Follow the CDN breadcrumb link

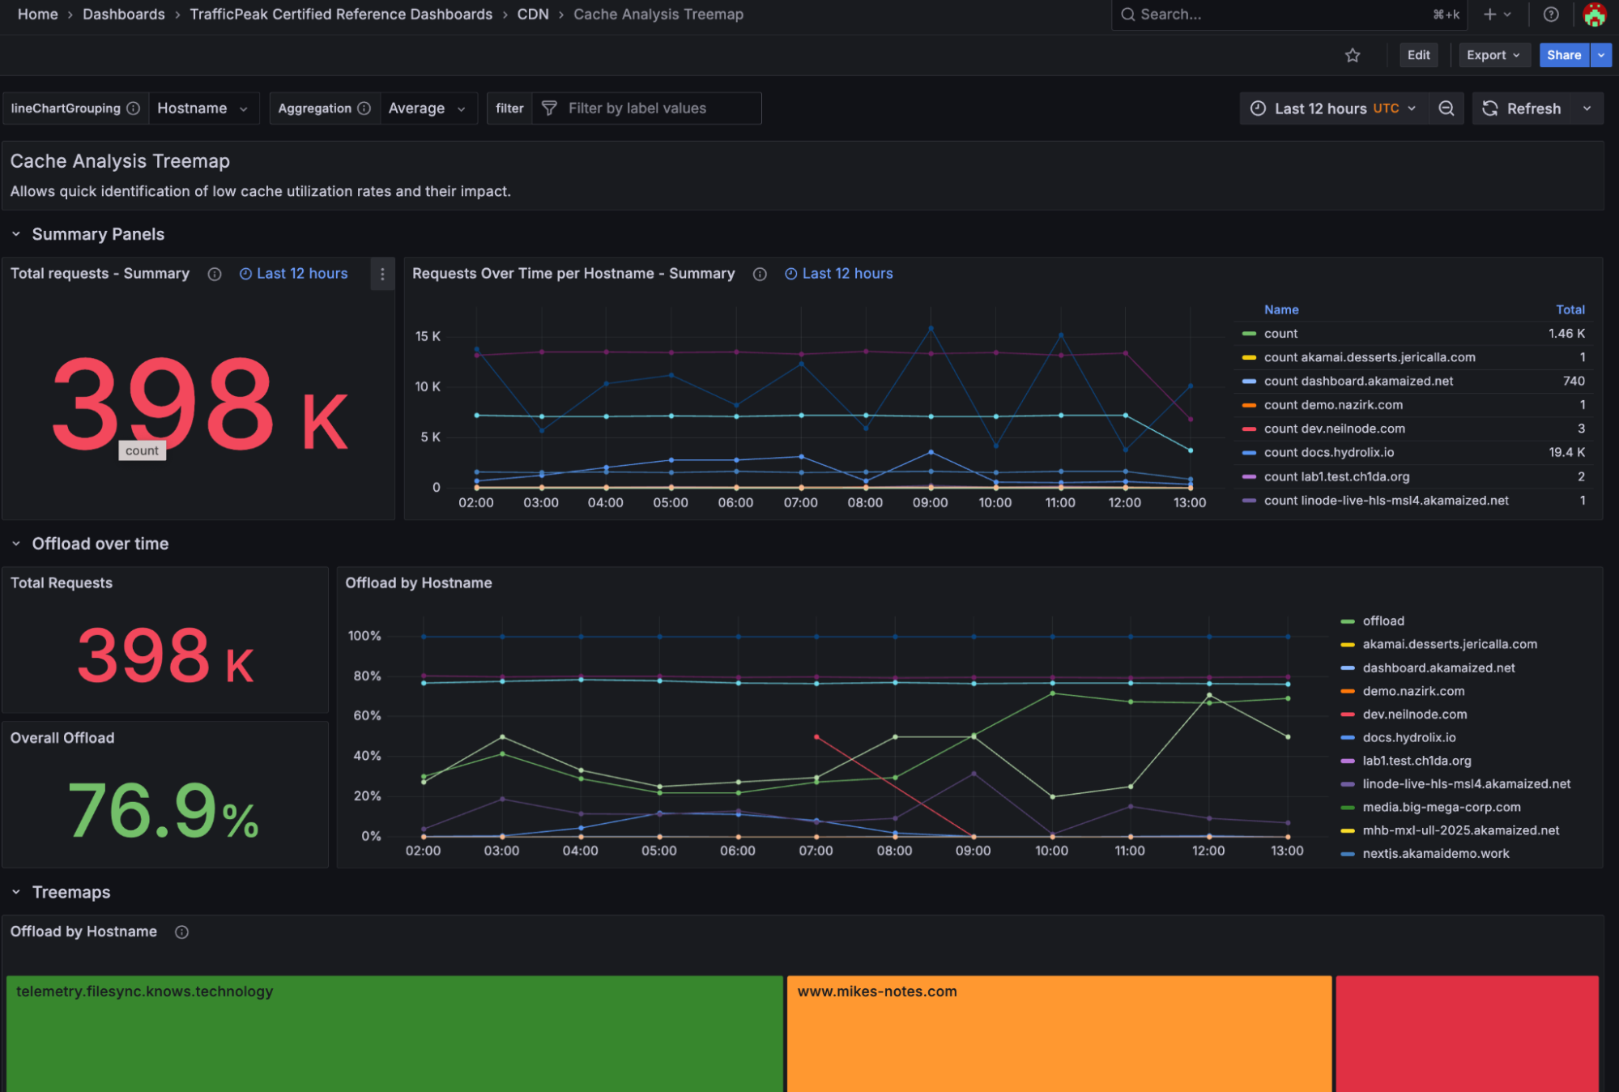click(x=533, y=14)
